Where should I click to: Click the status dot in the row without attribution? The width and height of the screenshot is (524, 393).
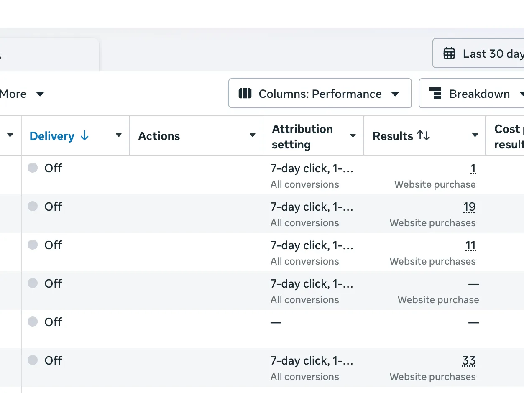33,322
